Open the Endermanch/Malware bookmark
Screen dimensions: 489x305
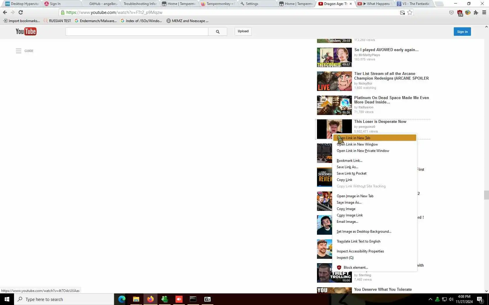96,21
